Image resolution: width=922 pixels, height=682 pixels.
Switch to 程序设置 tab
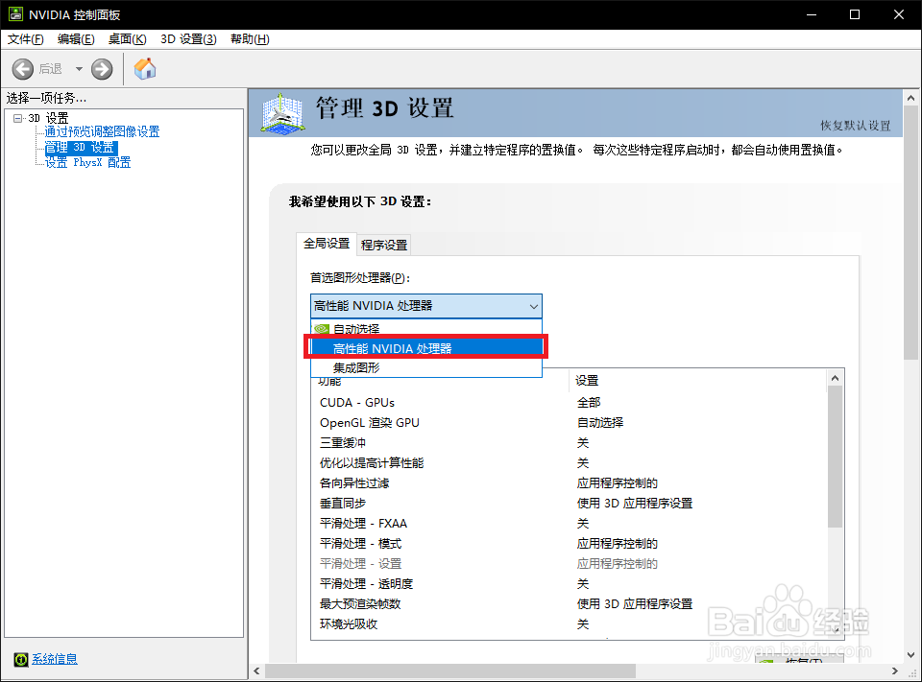coord(384,245)
